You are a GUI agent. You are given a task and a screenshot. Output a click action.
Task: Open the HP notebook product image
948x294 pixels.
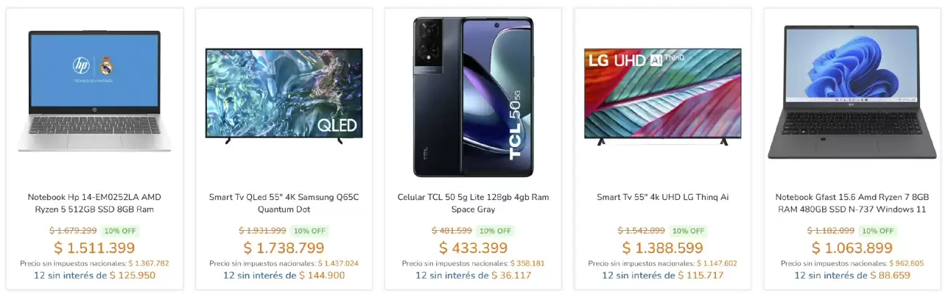click(x=94, y=90)
